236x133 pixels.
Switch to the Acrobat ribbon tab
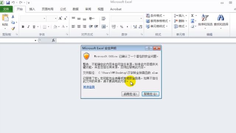pyautogui.click(x=115, y=9)
